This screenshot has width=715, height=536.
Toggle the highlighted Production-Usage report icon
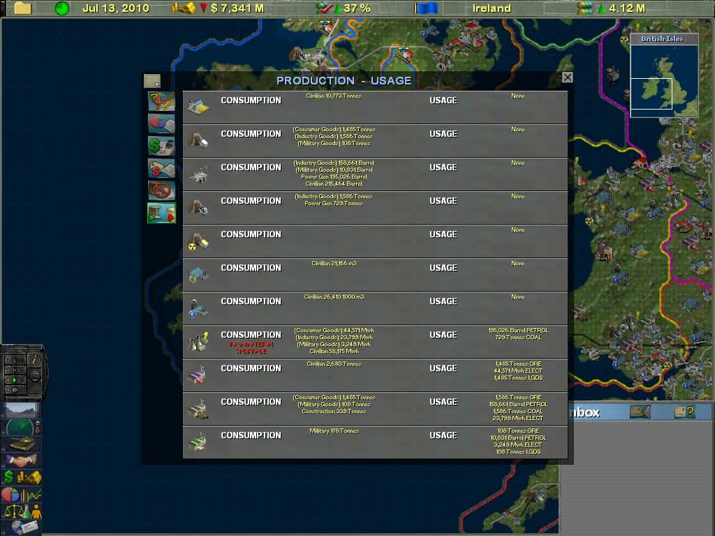pyautogui.click(x=160, y=211)
